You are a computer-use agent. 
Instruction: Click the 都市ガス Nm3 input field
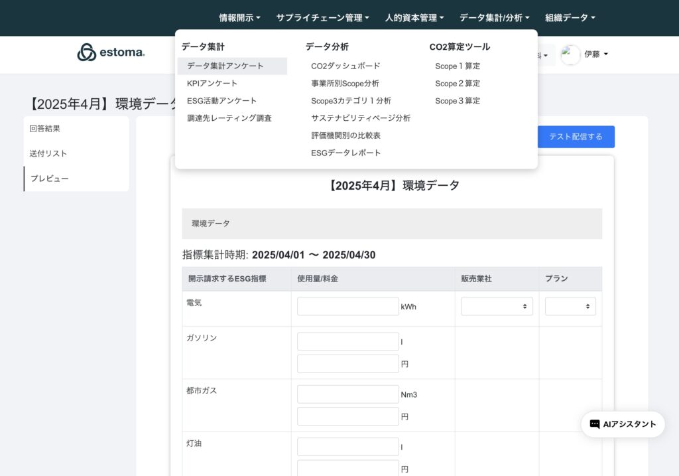347,394
